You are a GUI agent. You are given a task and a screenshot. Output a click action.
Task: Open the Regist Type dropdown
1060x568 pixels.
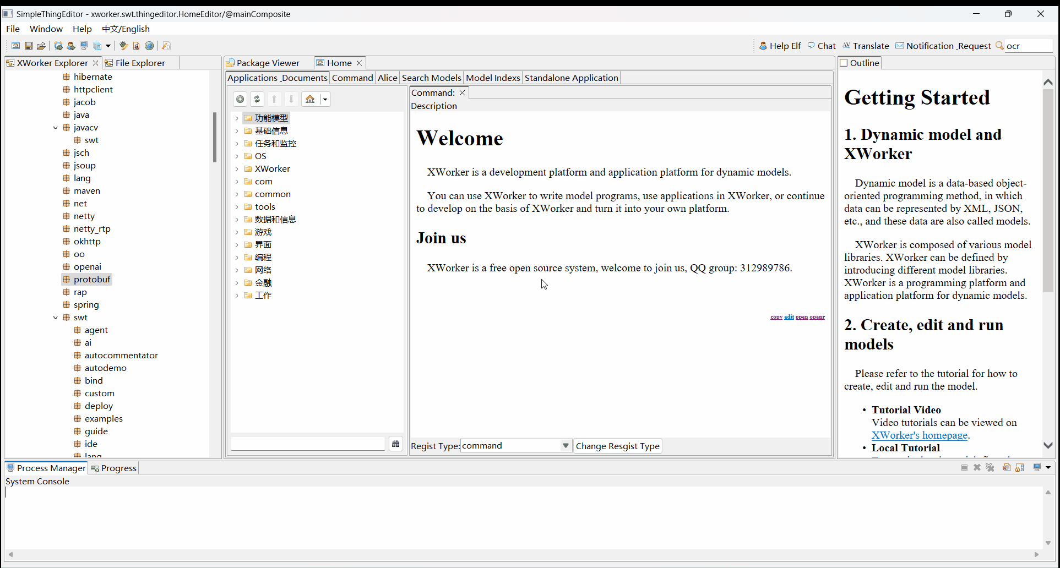point(566,446)
